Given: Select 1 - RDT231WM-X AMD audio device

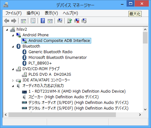Looking at the screenshot, I should [77, 91].
